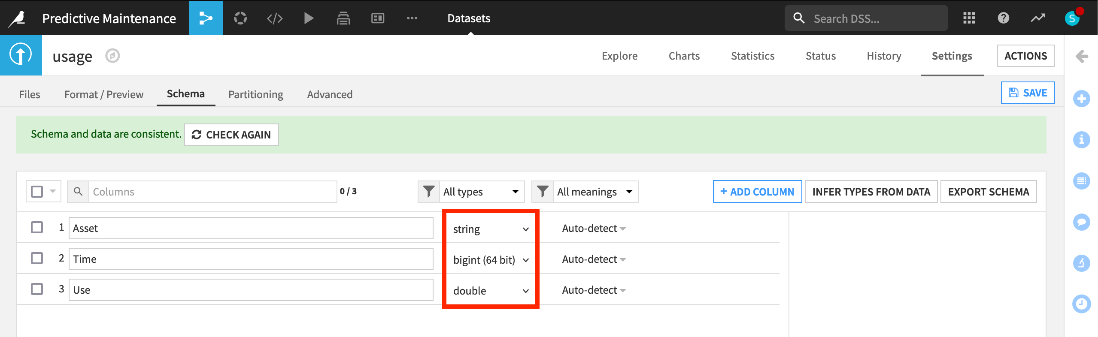This screenshot has width=1098, height=337.
Task: Click CHECK AGAIN button
Action: pos(231,135)
